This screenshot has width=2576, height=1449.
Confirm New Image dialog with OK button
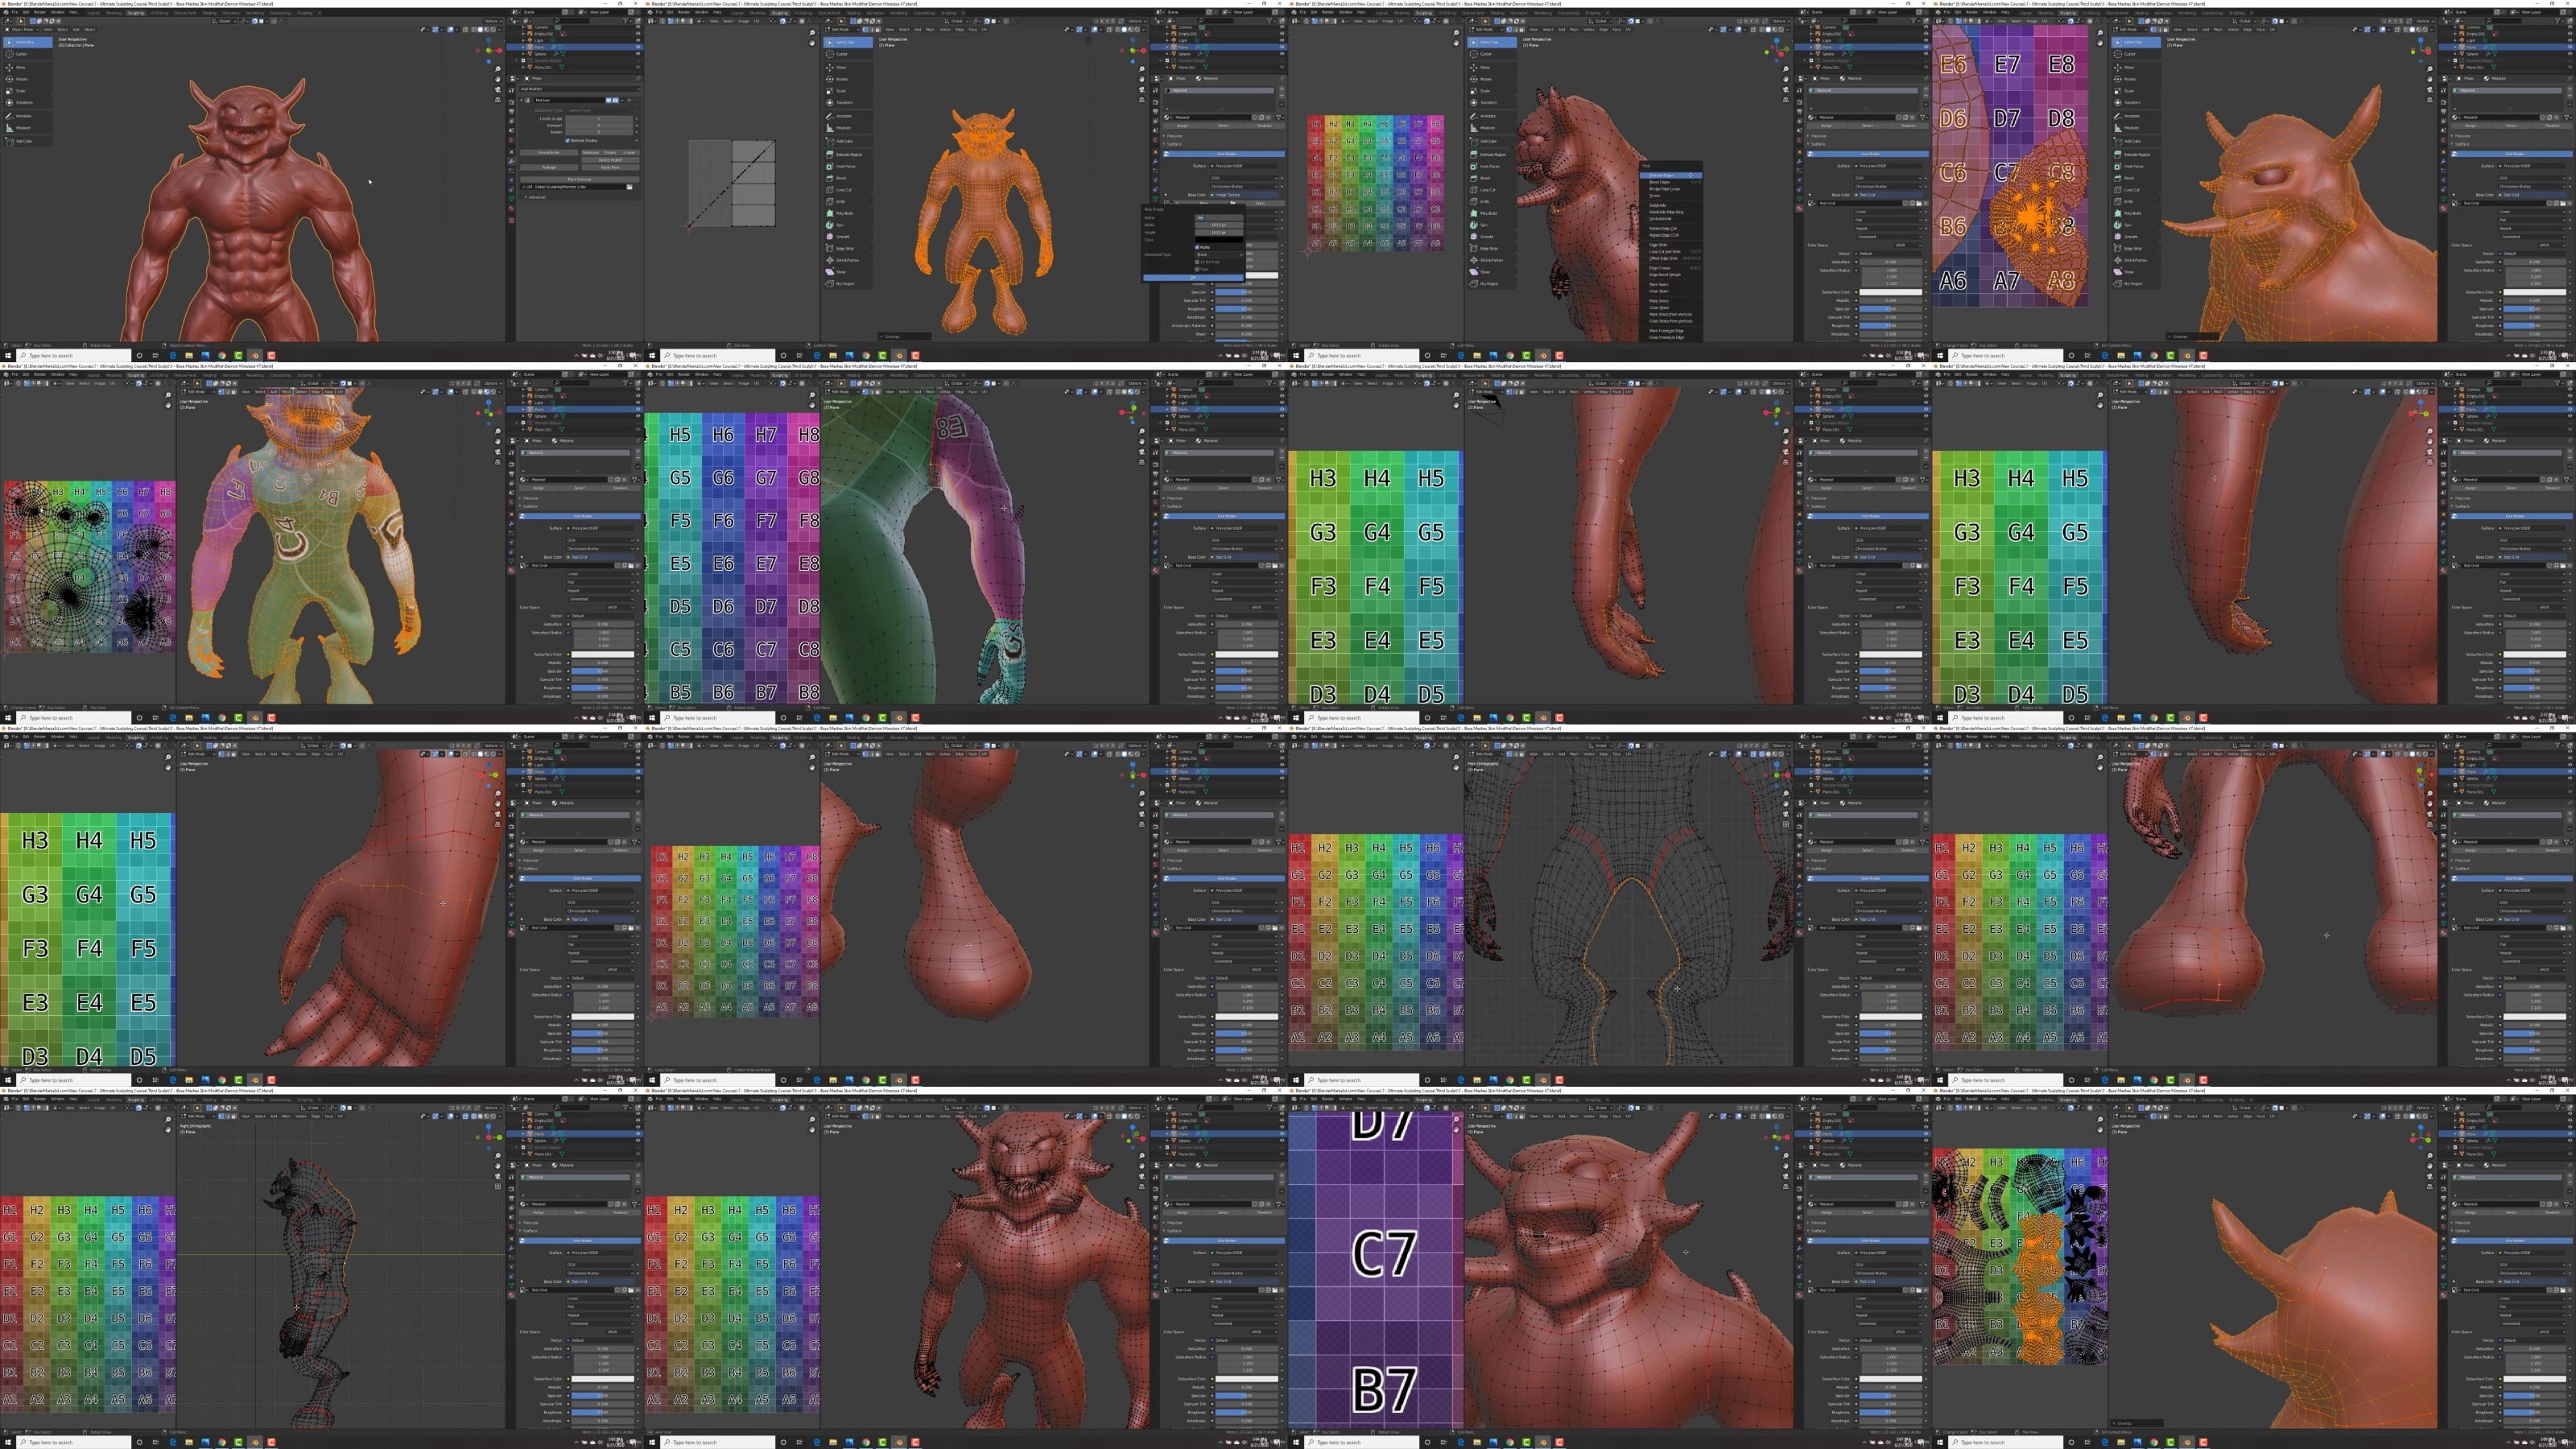click(x=1193, y=278)
